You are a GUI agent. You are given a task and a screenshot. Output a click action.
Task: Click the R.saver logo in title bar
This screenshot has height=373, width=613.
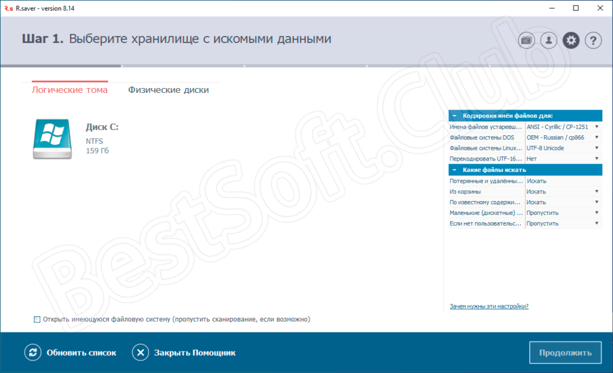[7, 8]
